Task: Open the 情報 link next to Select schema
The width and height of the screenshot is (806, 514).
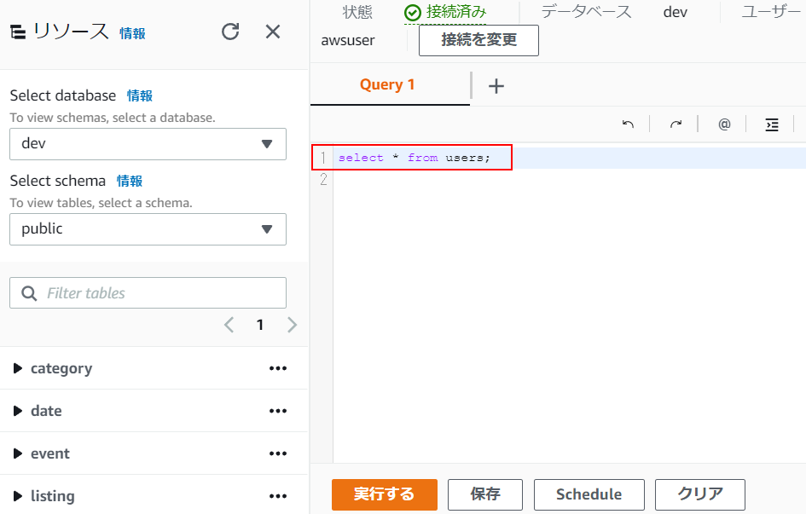Action: click(130, 181)
